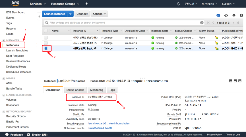Viewport: 246px width, 137px height.
Task: Maximize the details pane layout icon
Action: coord(240,81)
